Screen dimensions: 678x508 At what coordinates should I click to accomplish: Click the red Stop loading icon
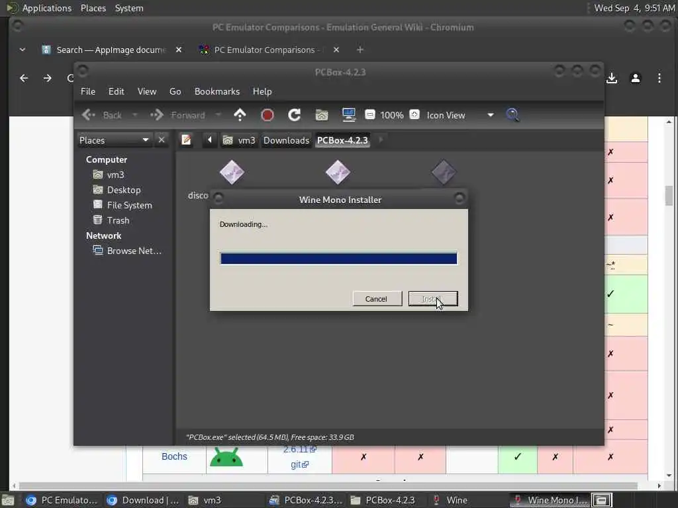(267, 115)
